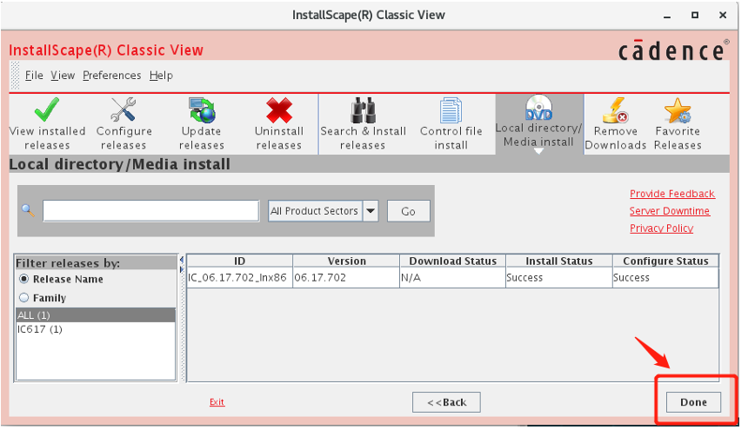Open the Preferences menu
This screenshot has width=748, height=430.
(x=111, y=76)
